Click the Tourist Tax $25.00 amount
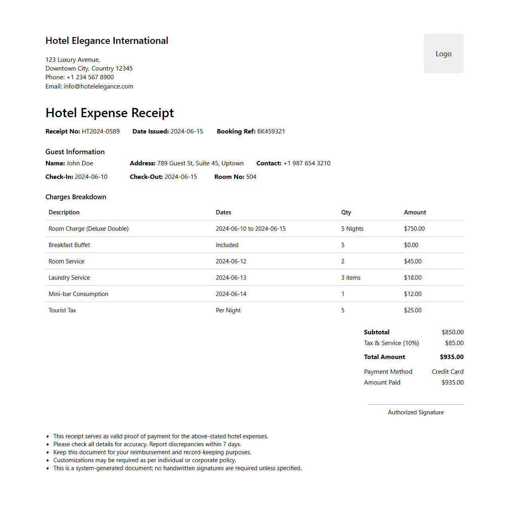 413,310
